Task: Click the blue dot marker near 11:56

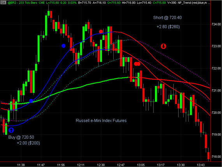Action: [x=63, y=46]
